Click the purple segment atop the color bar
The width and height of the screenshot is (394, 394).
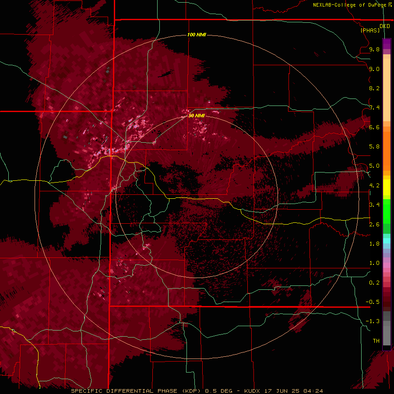(x=387, y=44)
